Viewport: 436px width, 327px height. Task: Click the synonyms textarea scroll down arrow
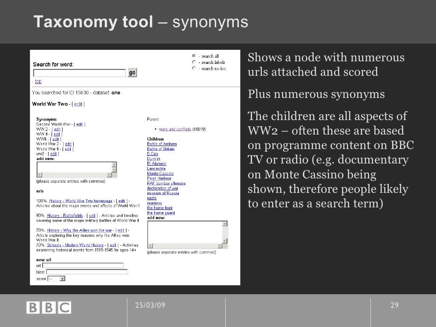coord(114,169)
